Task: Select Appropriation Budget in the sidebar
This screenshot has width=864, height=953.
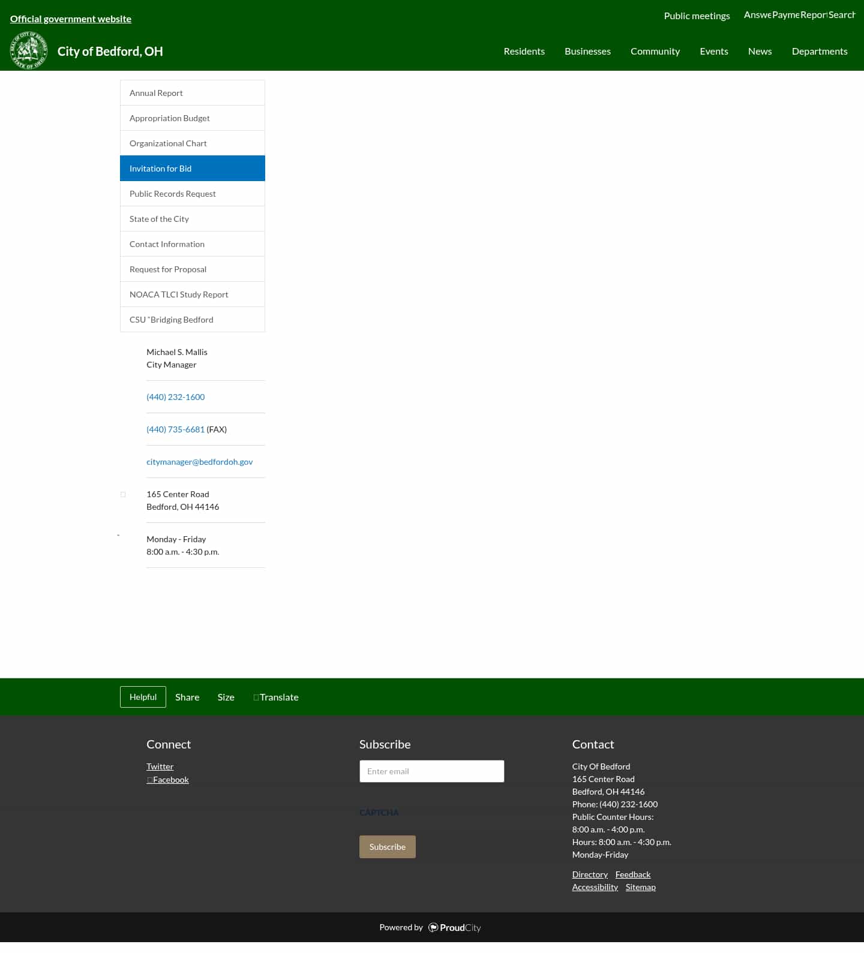Action: tap(193, 118)
